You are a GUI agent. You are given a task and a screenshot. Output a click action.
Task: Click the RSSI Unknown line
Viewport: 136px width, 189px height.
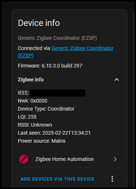(x=35, y=125)
